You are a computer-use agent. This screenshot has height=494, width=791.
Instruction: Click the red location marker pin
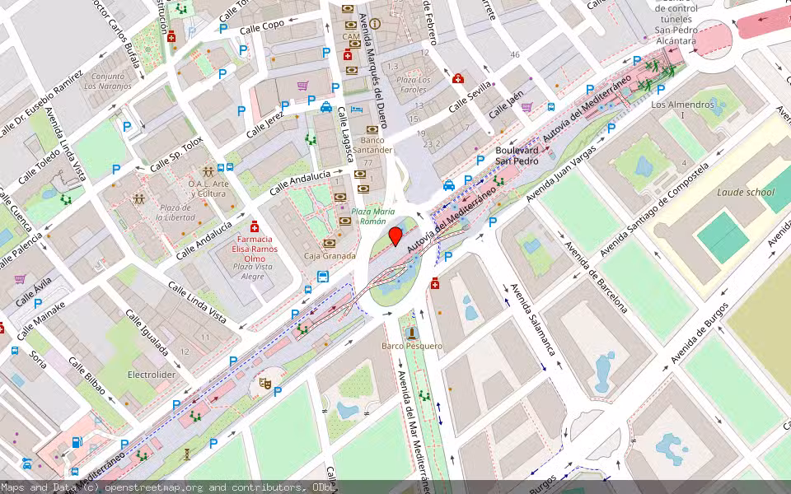(396, 236)
